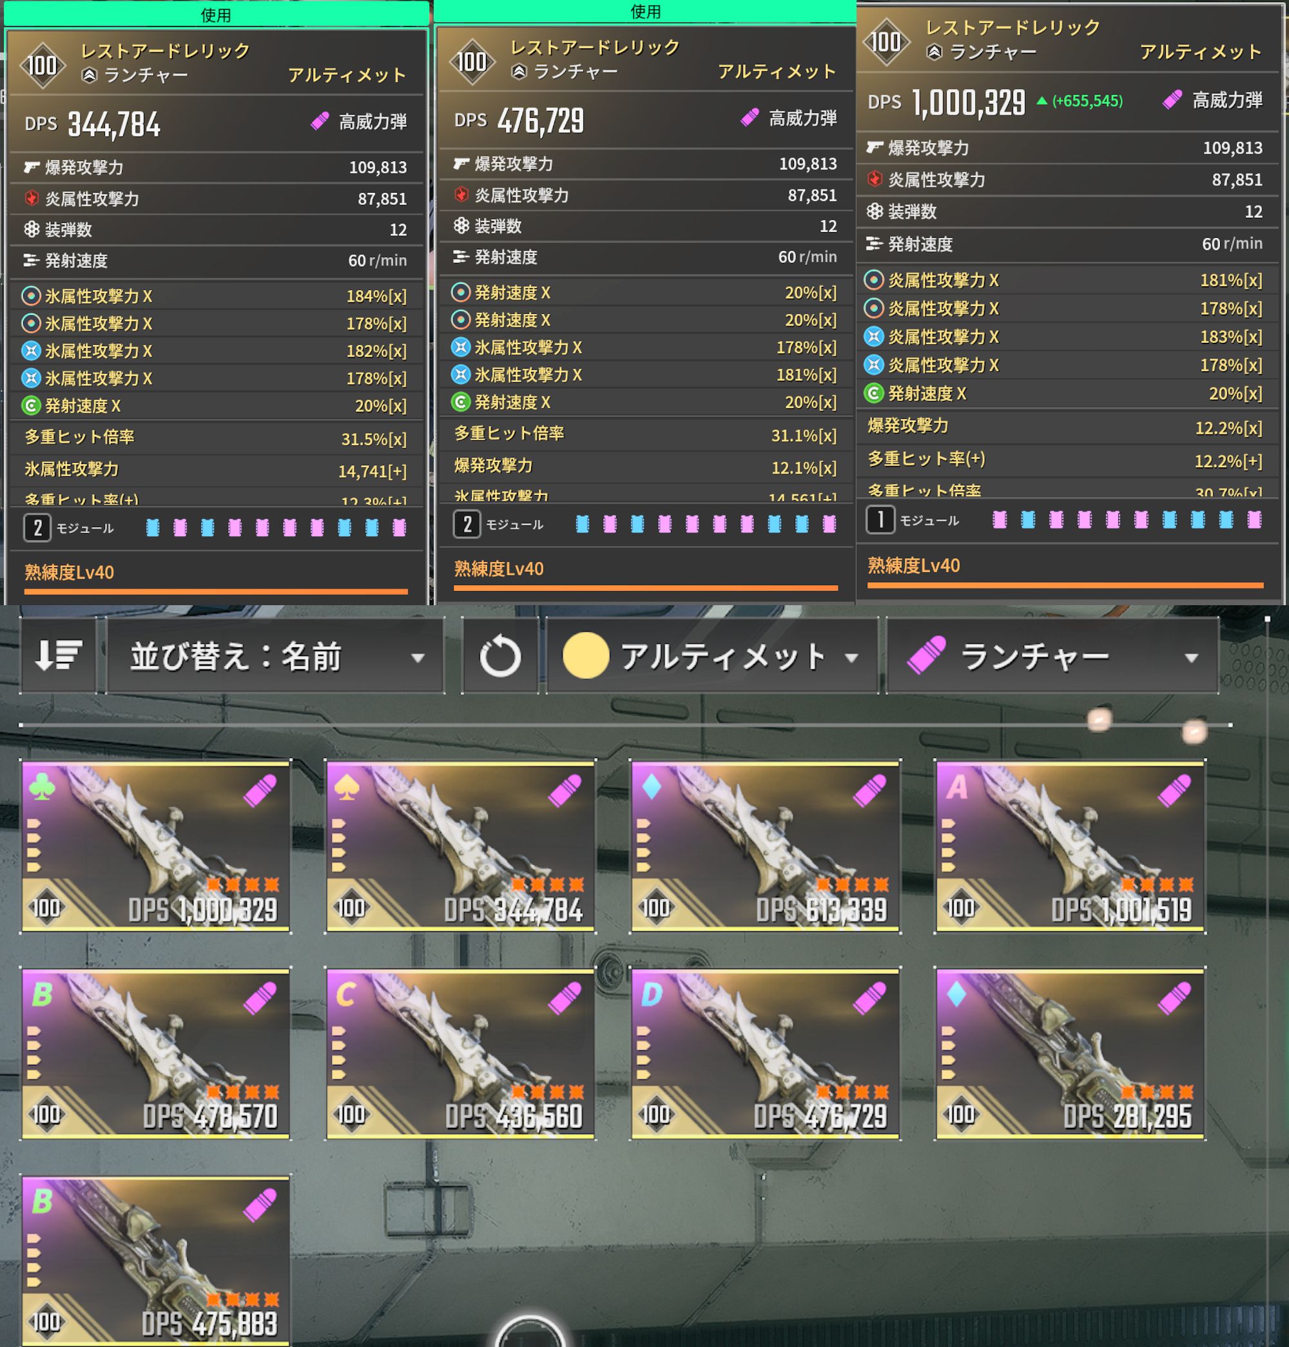Click the 使用 tab above the middle panel
The image size is (1289, 1347).
pyautogui.click(x=645, y=11)
